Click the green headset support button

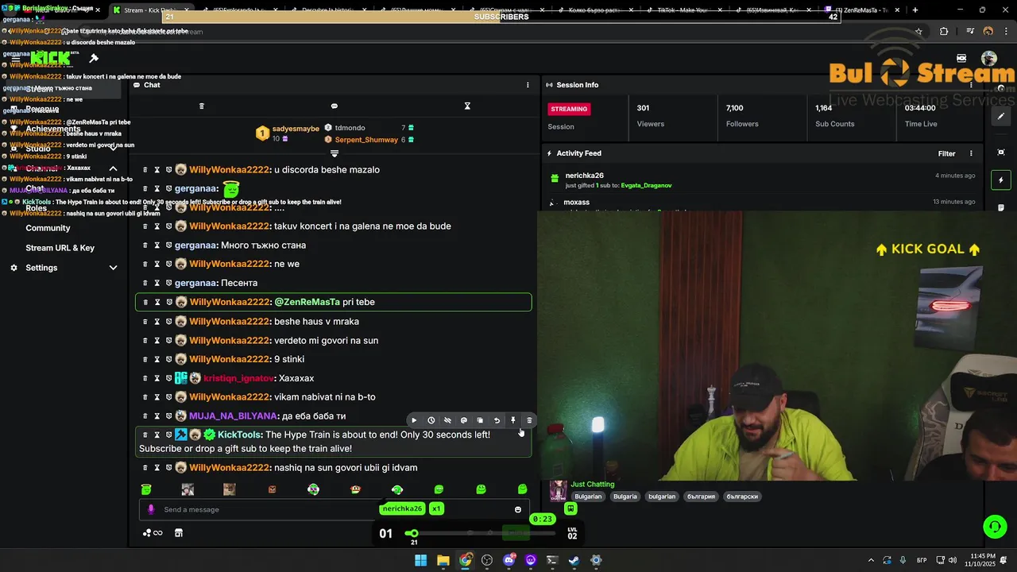point(995,526)
